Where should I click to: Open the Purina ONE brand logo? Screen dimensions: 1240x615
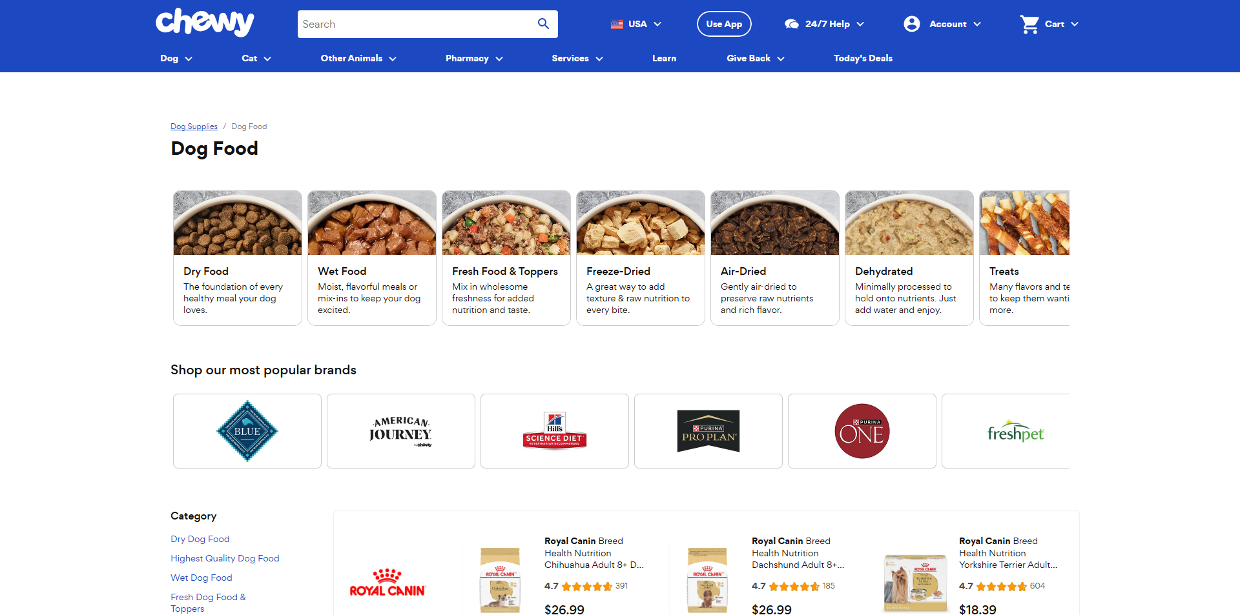[x=862, y=431]
